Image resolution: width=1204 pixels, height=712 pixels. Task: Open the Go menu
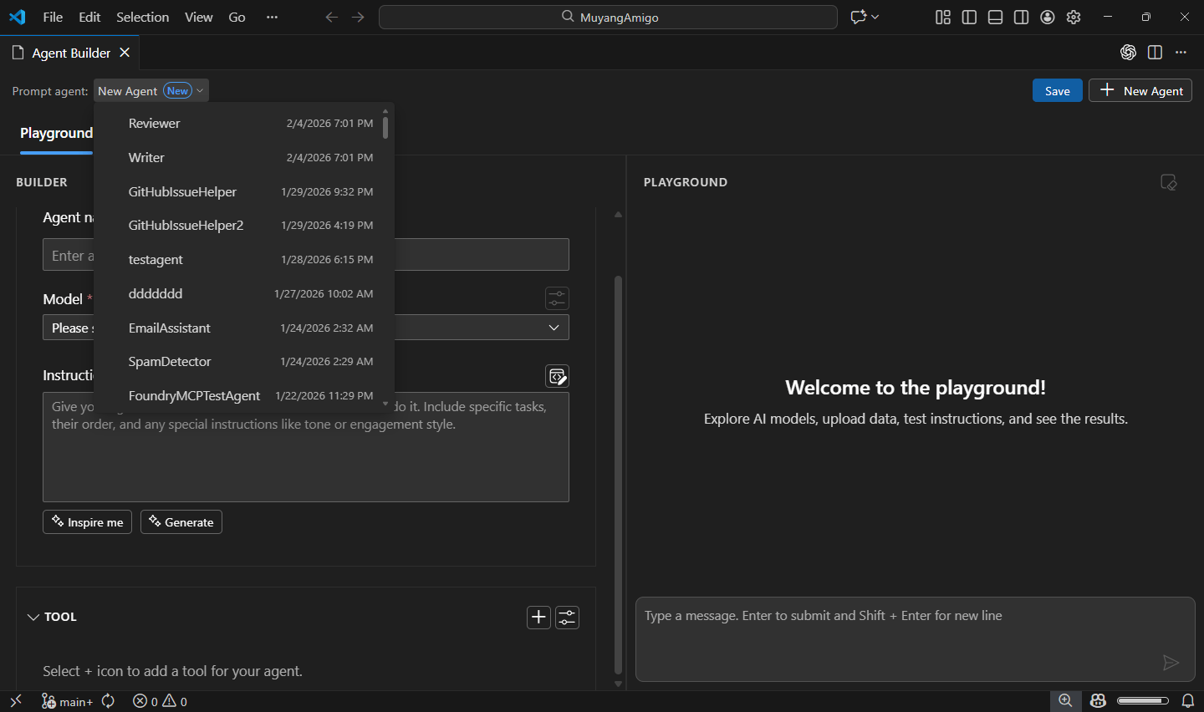tap(237, 17)
